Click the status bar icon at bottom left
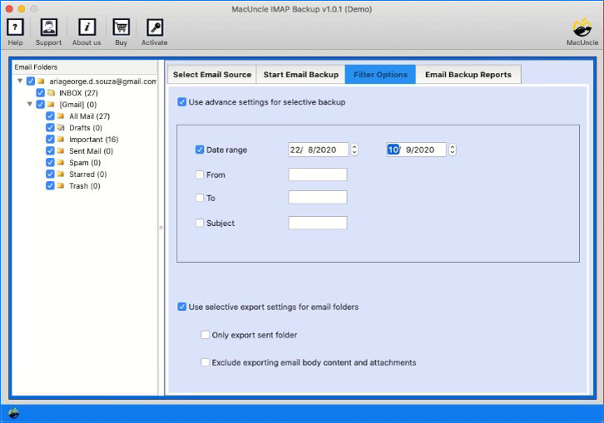Viewport: 604px width, 423px height. [x=13, y=413]
